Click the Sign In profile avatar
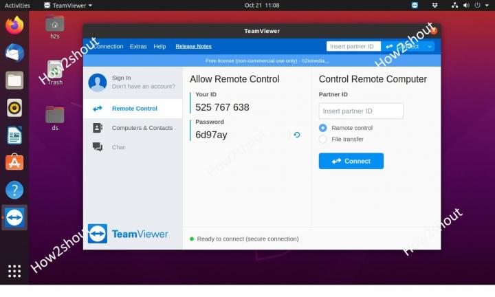The height and width of the screenshot is (297, 495). pyautogui.click(x=98, y=82)
